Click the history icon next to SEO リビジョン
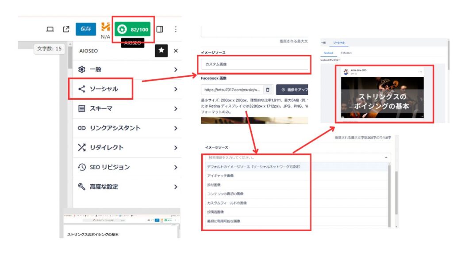Viewport: 453px width, 254px height. point(82,167)
